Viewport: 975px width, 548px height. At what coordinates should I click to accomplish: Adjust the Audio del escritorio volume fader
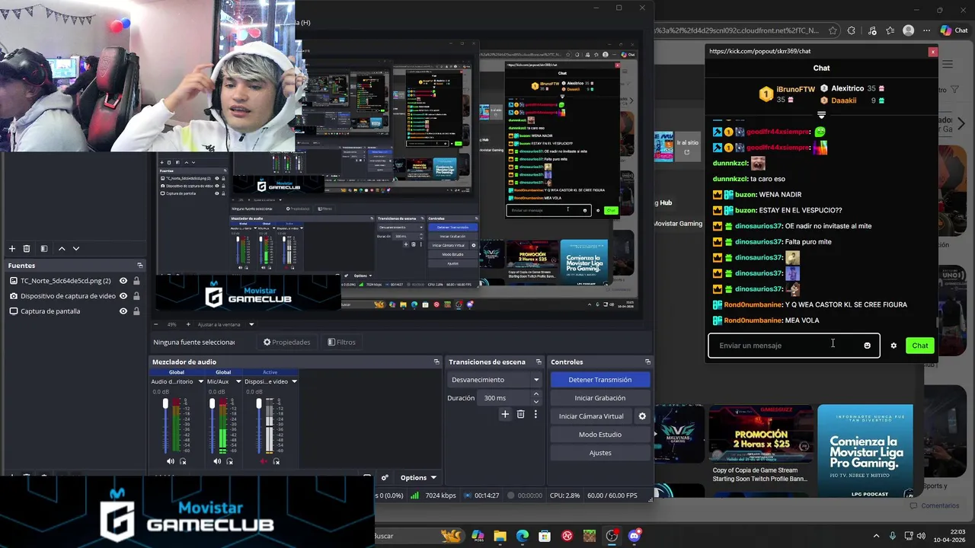pos(165,403)
